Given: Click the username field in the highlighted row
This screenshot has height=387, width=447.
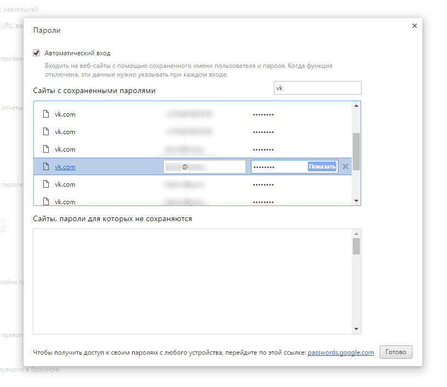Looking at the screenshot, I should [204, 167].
